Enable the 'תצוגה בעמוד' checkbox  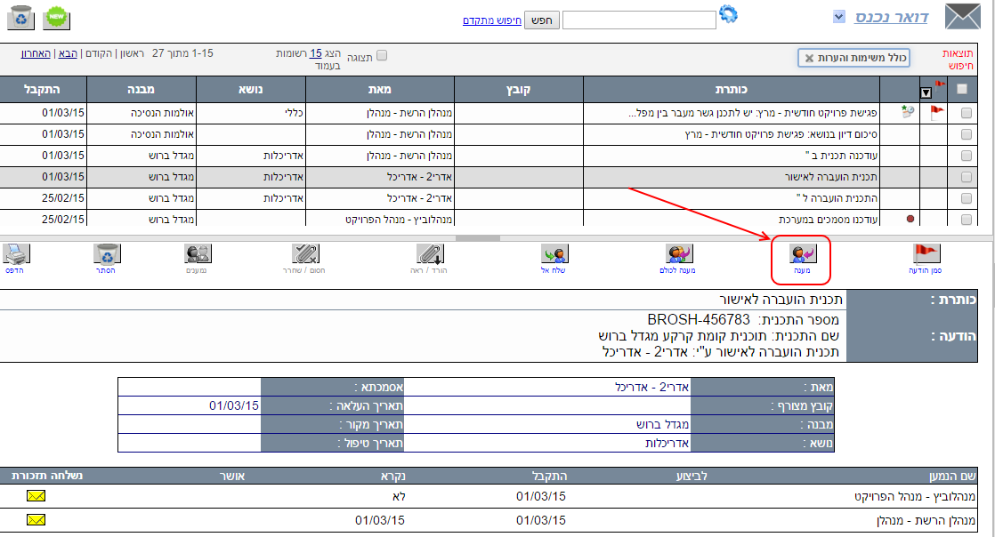382,55
